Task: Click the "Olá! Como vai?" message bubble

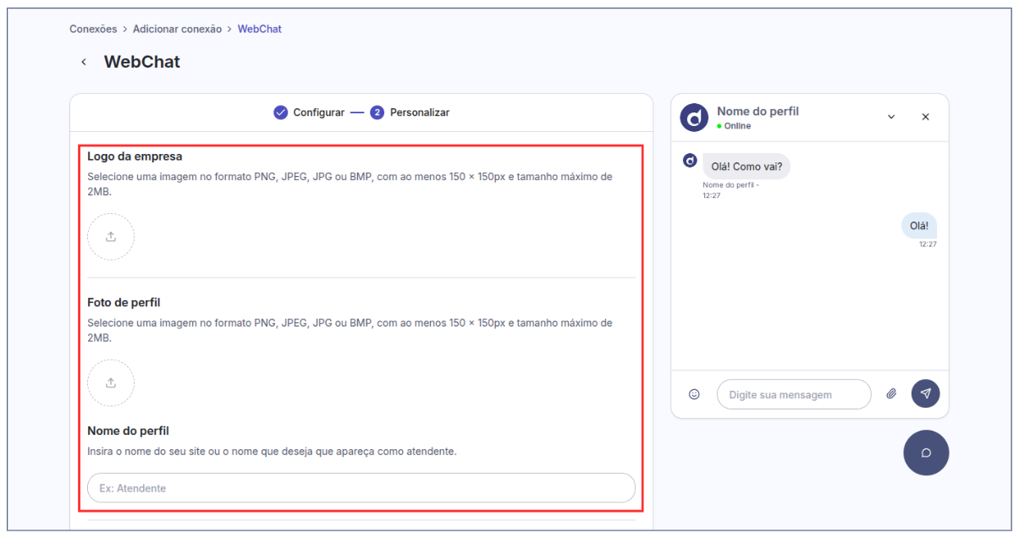Action: point(746,167)
